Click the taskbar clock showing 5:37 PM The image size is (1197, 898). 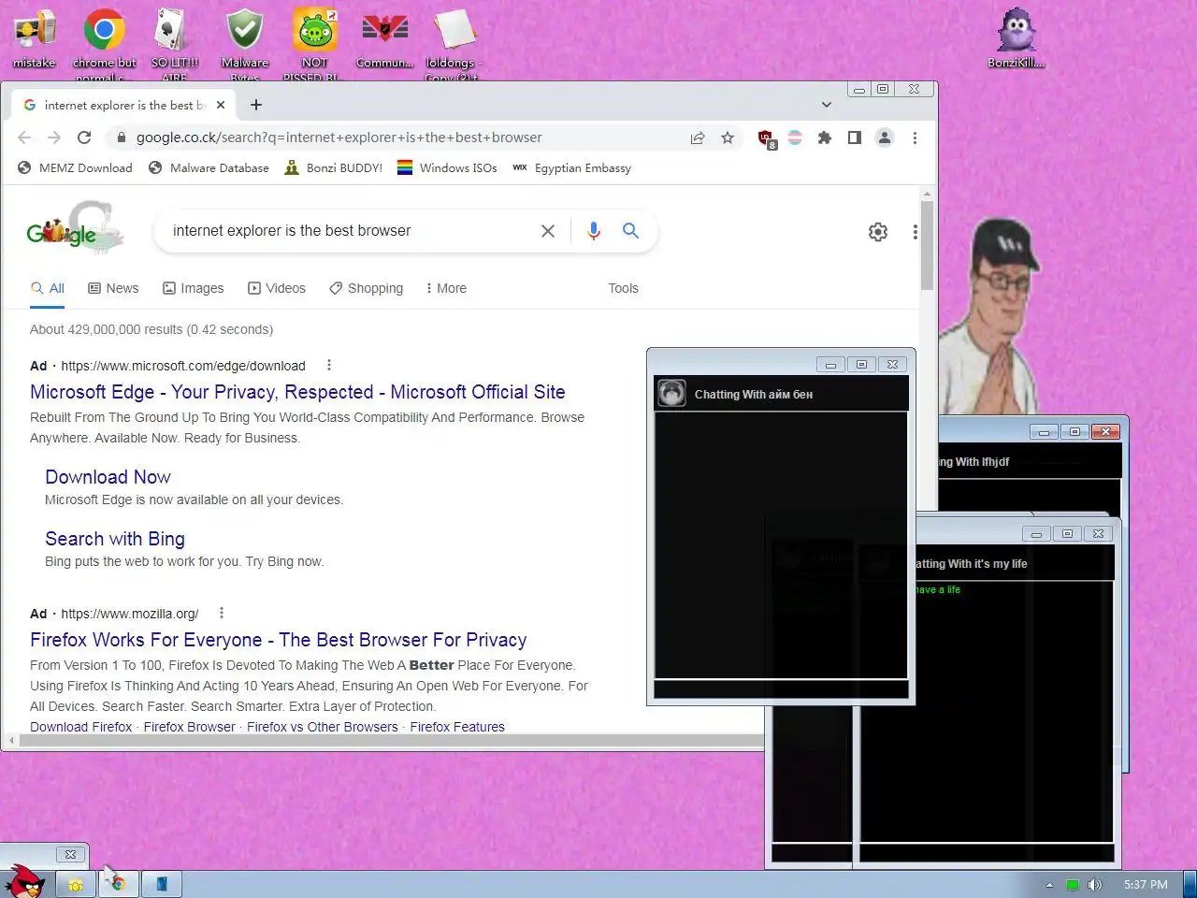click(1146, 885)
